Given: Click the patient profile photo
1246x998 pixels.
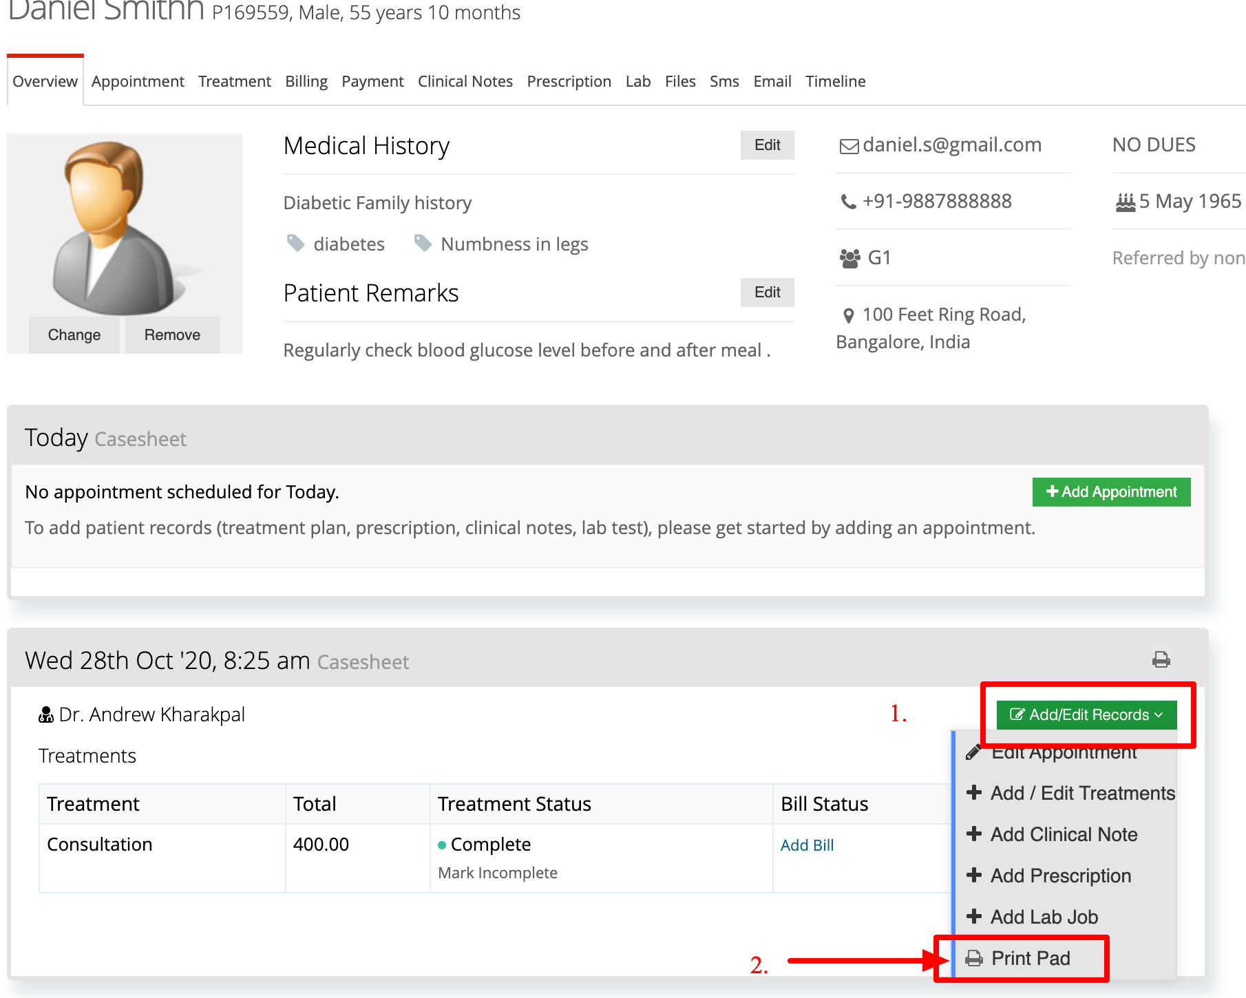Looking at the screenshot, I should 125,227.
